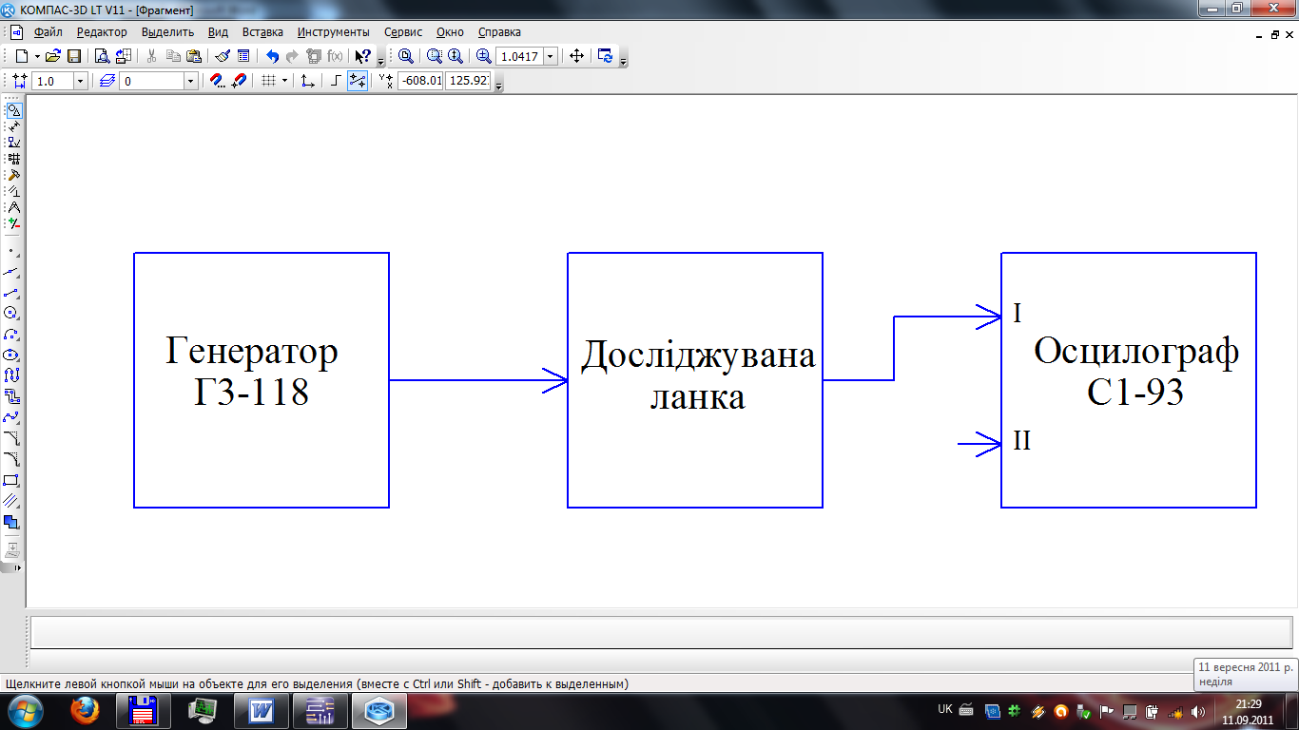1299x730 pixels.
Task: Open Microsoft Word from taskbar
Action: pos(261,710)
